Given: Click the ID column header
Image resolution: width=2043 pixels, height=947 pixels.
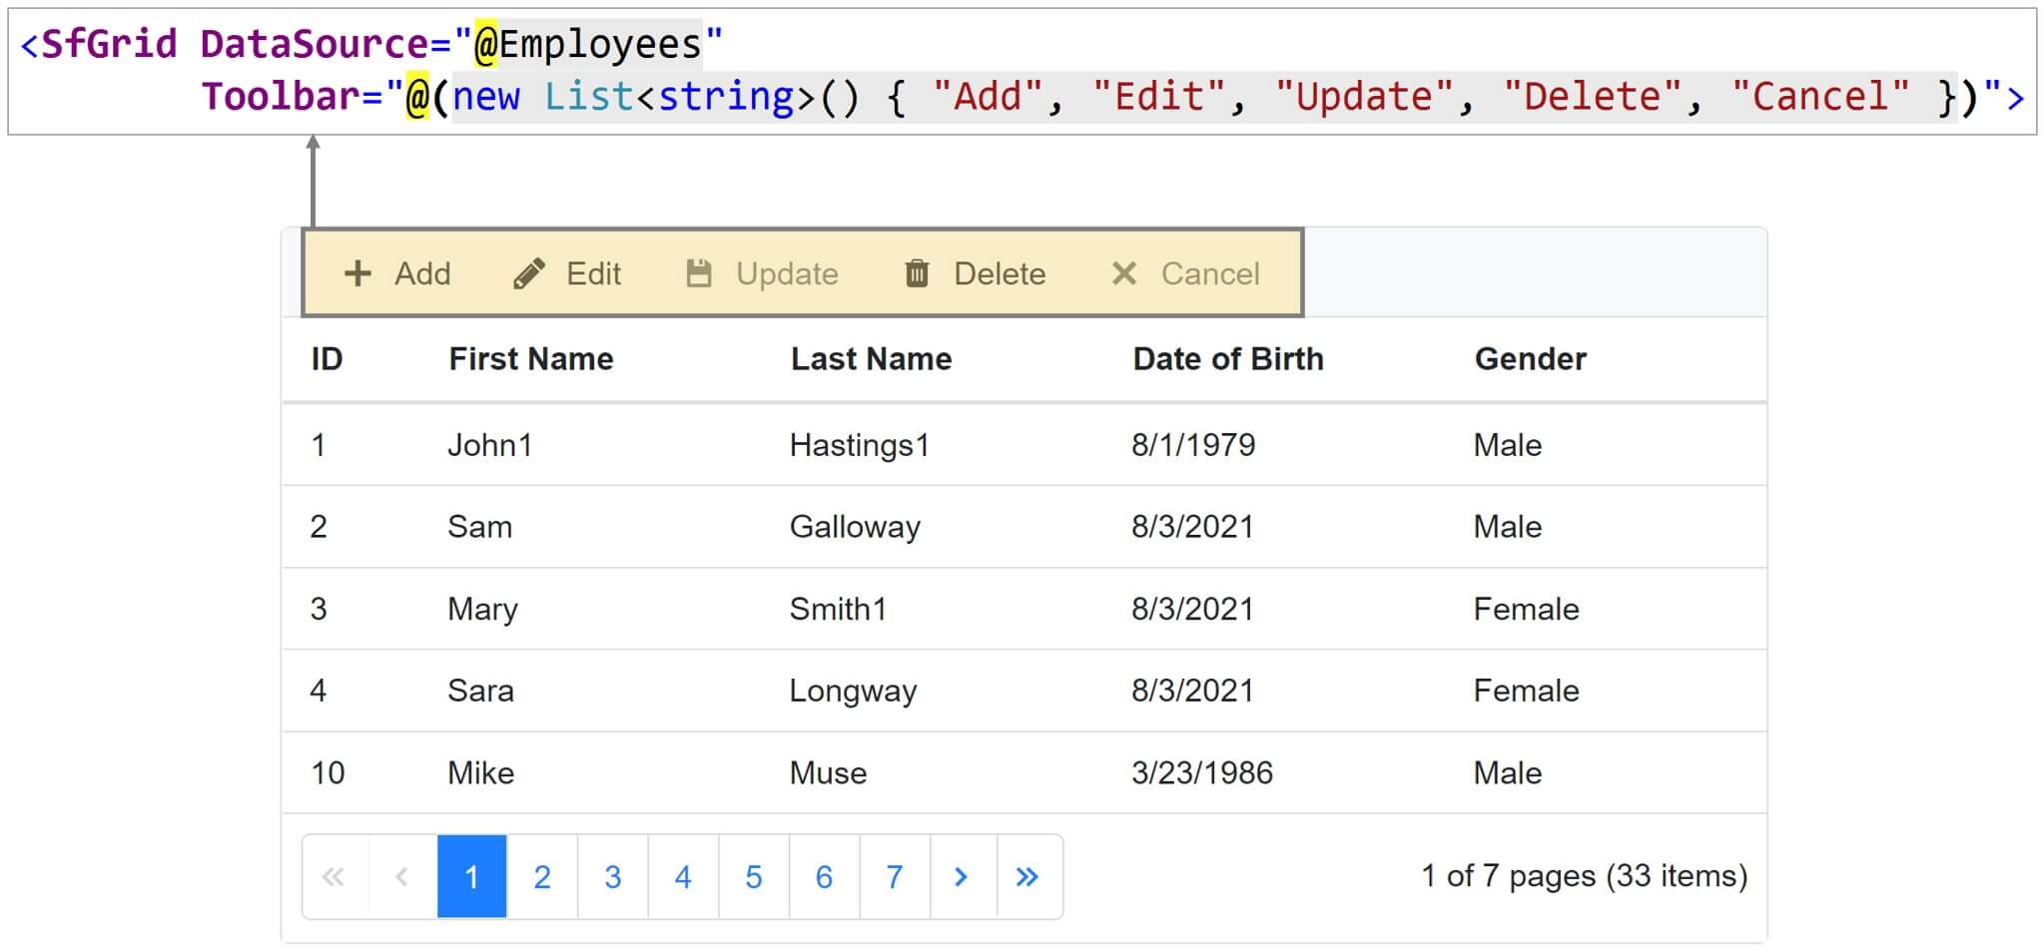Looking at the screenshot, I should 326,358.
